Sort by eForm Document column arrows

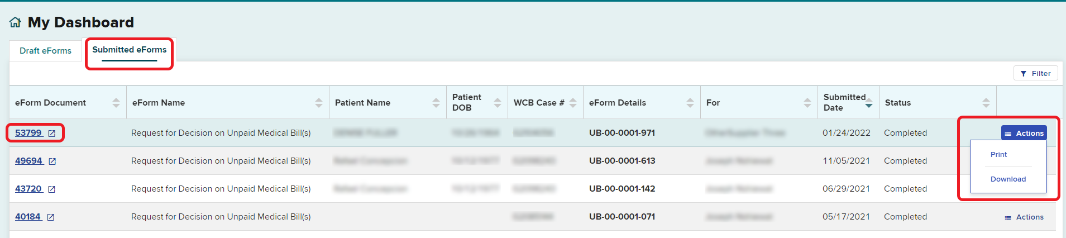116,103
